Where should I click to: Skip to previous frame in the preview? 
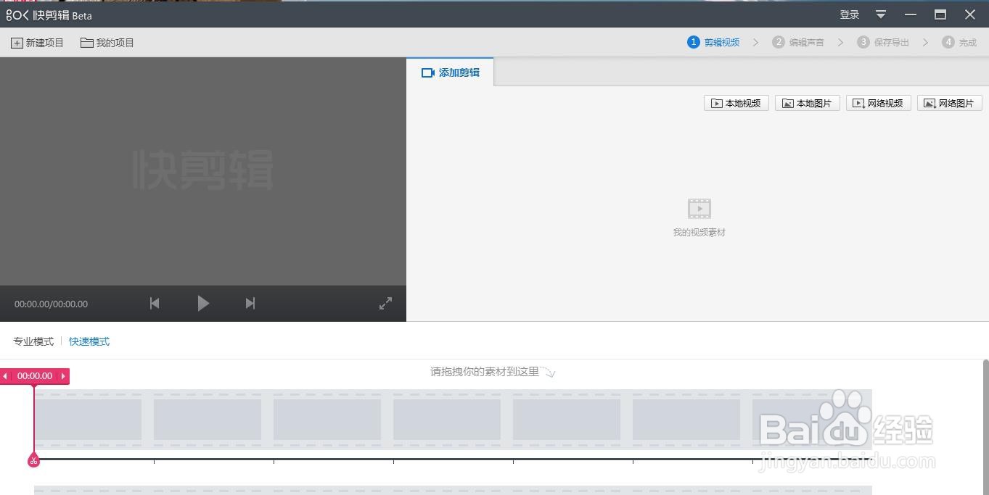click(155, 303)
